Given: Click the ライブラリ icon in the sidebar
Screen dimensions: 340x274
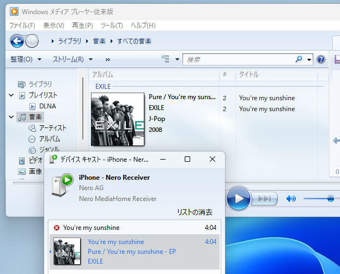Looking at the screenshot, I should point(22,84).
